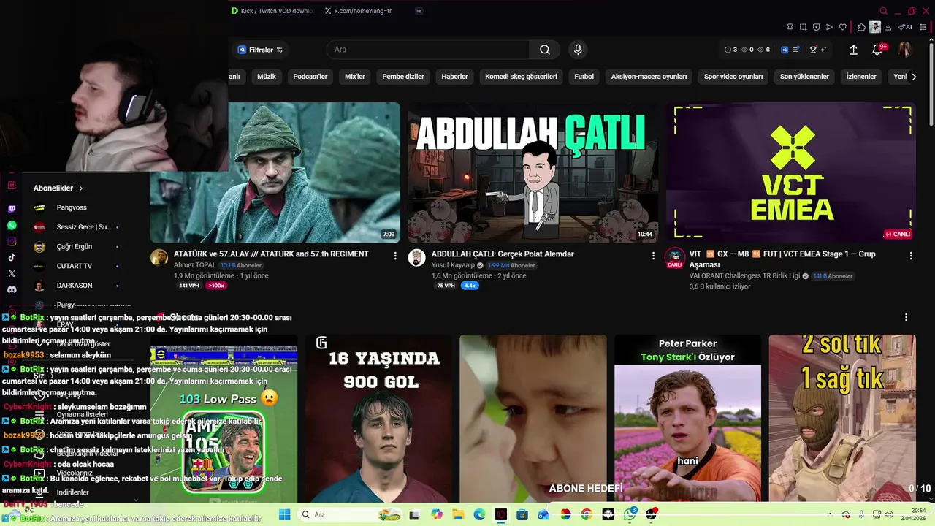The height and width of the screenshot is (526, 935).
Task: Take a snapshot with the selection icon
Action: coord(803,27)
